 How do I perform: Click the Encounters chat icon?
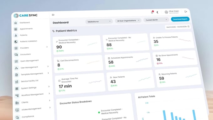click(x=16, y=55)
